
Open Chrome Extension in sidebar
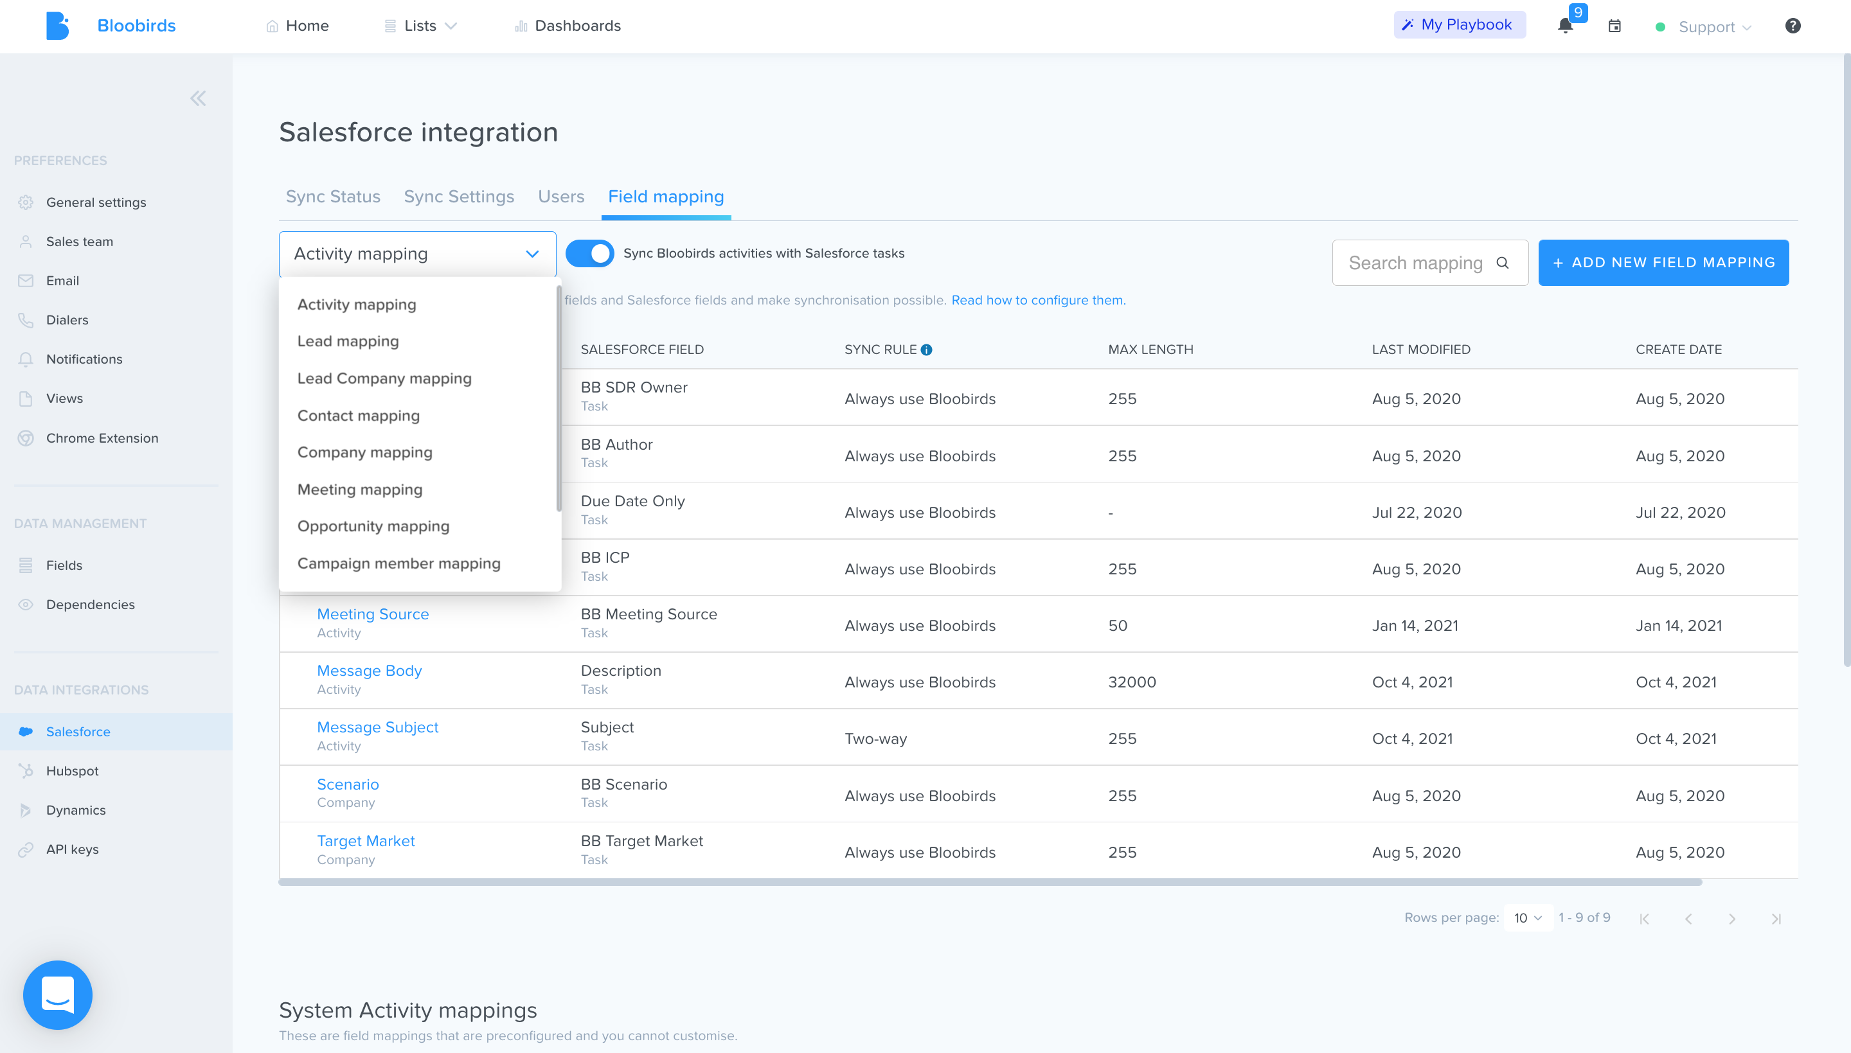[x=102, y=438]
